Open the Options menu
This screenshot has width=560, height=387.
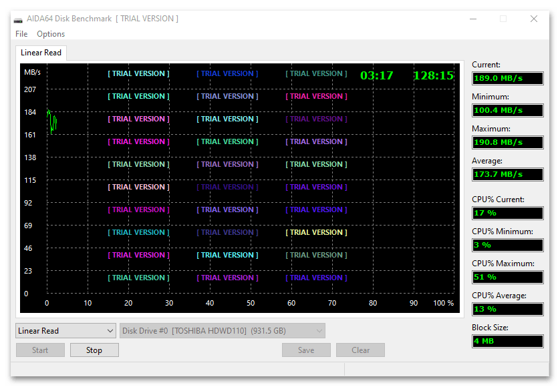point(51,34)
